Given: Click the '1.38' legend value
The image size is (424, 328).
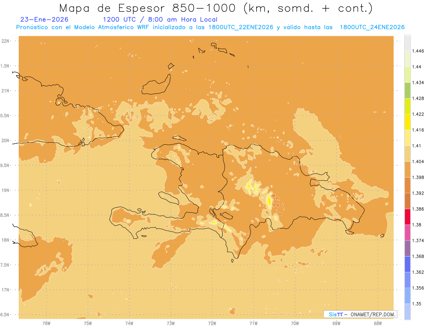Looking at the screenshot, I should [x=417, y=225].
